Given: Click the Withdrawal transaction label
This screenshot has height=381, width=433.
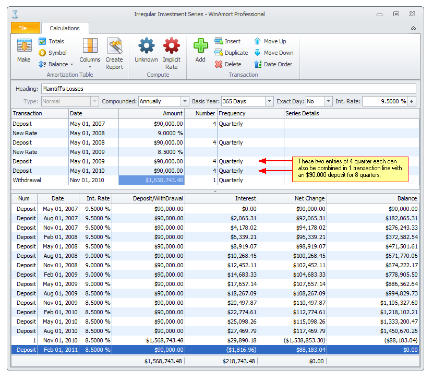Looking at the screenshot, I should tap(27, 180).
